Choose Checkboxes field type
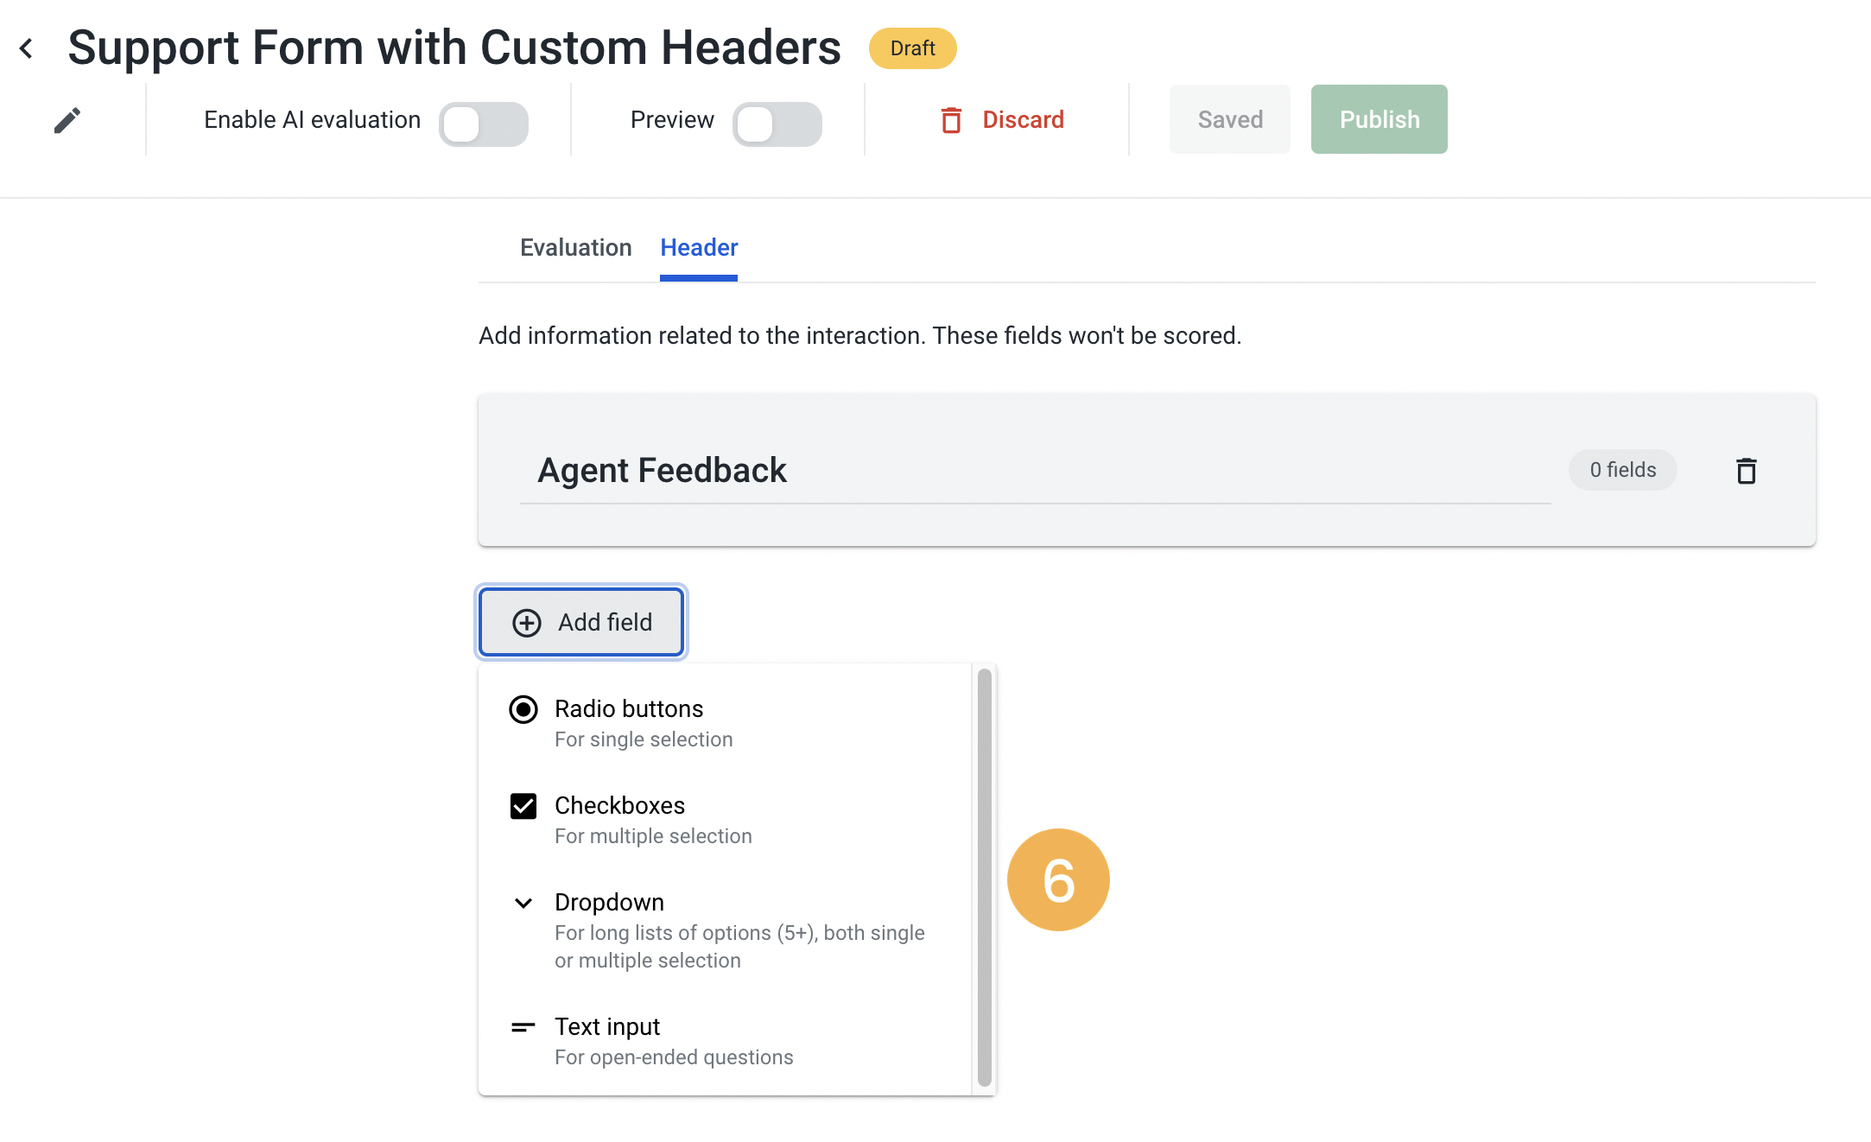The width and height of the screenshot is (1871, 1142). [726, 820]
